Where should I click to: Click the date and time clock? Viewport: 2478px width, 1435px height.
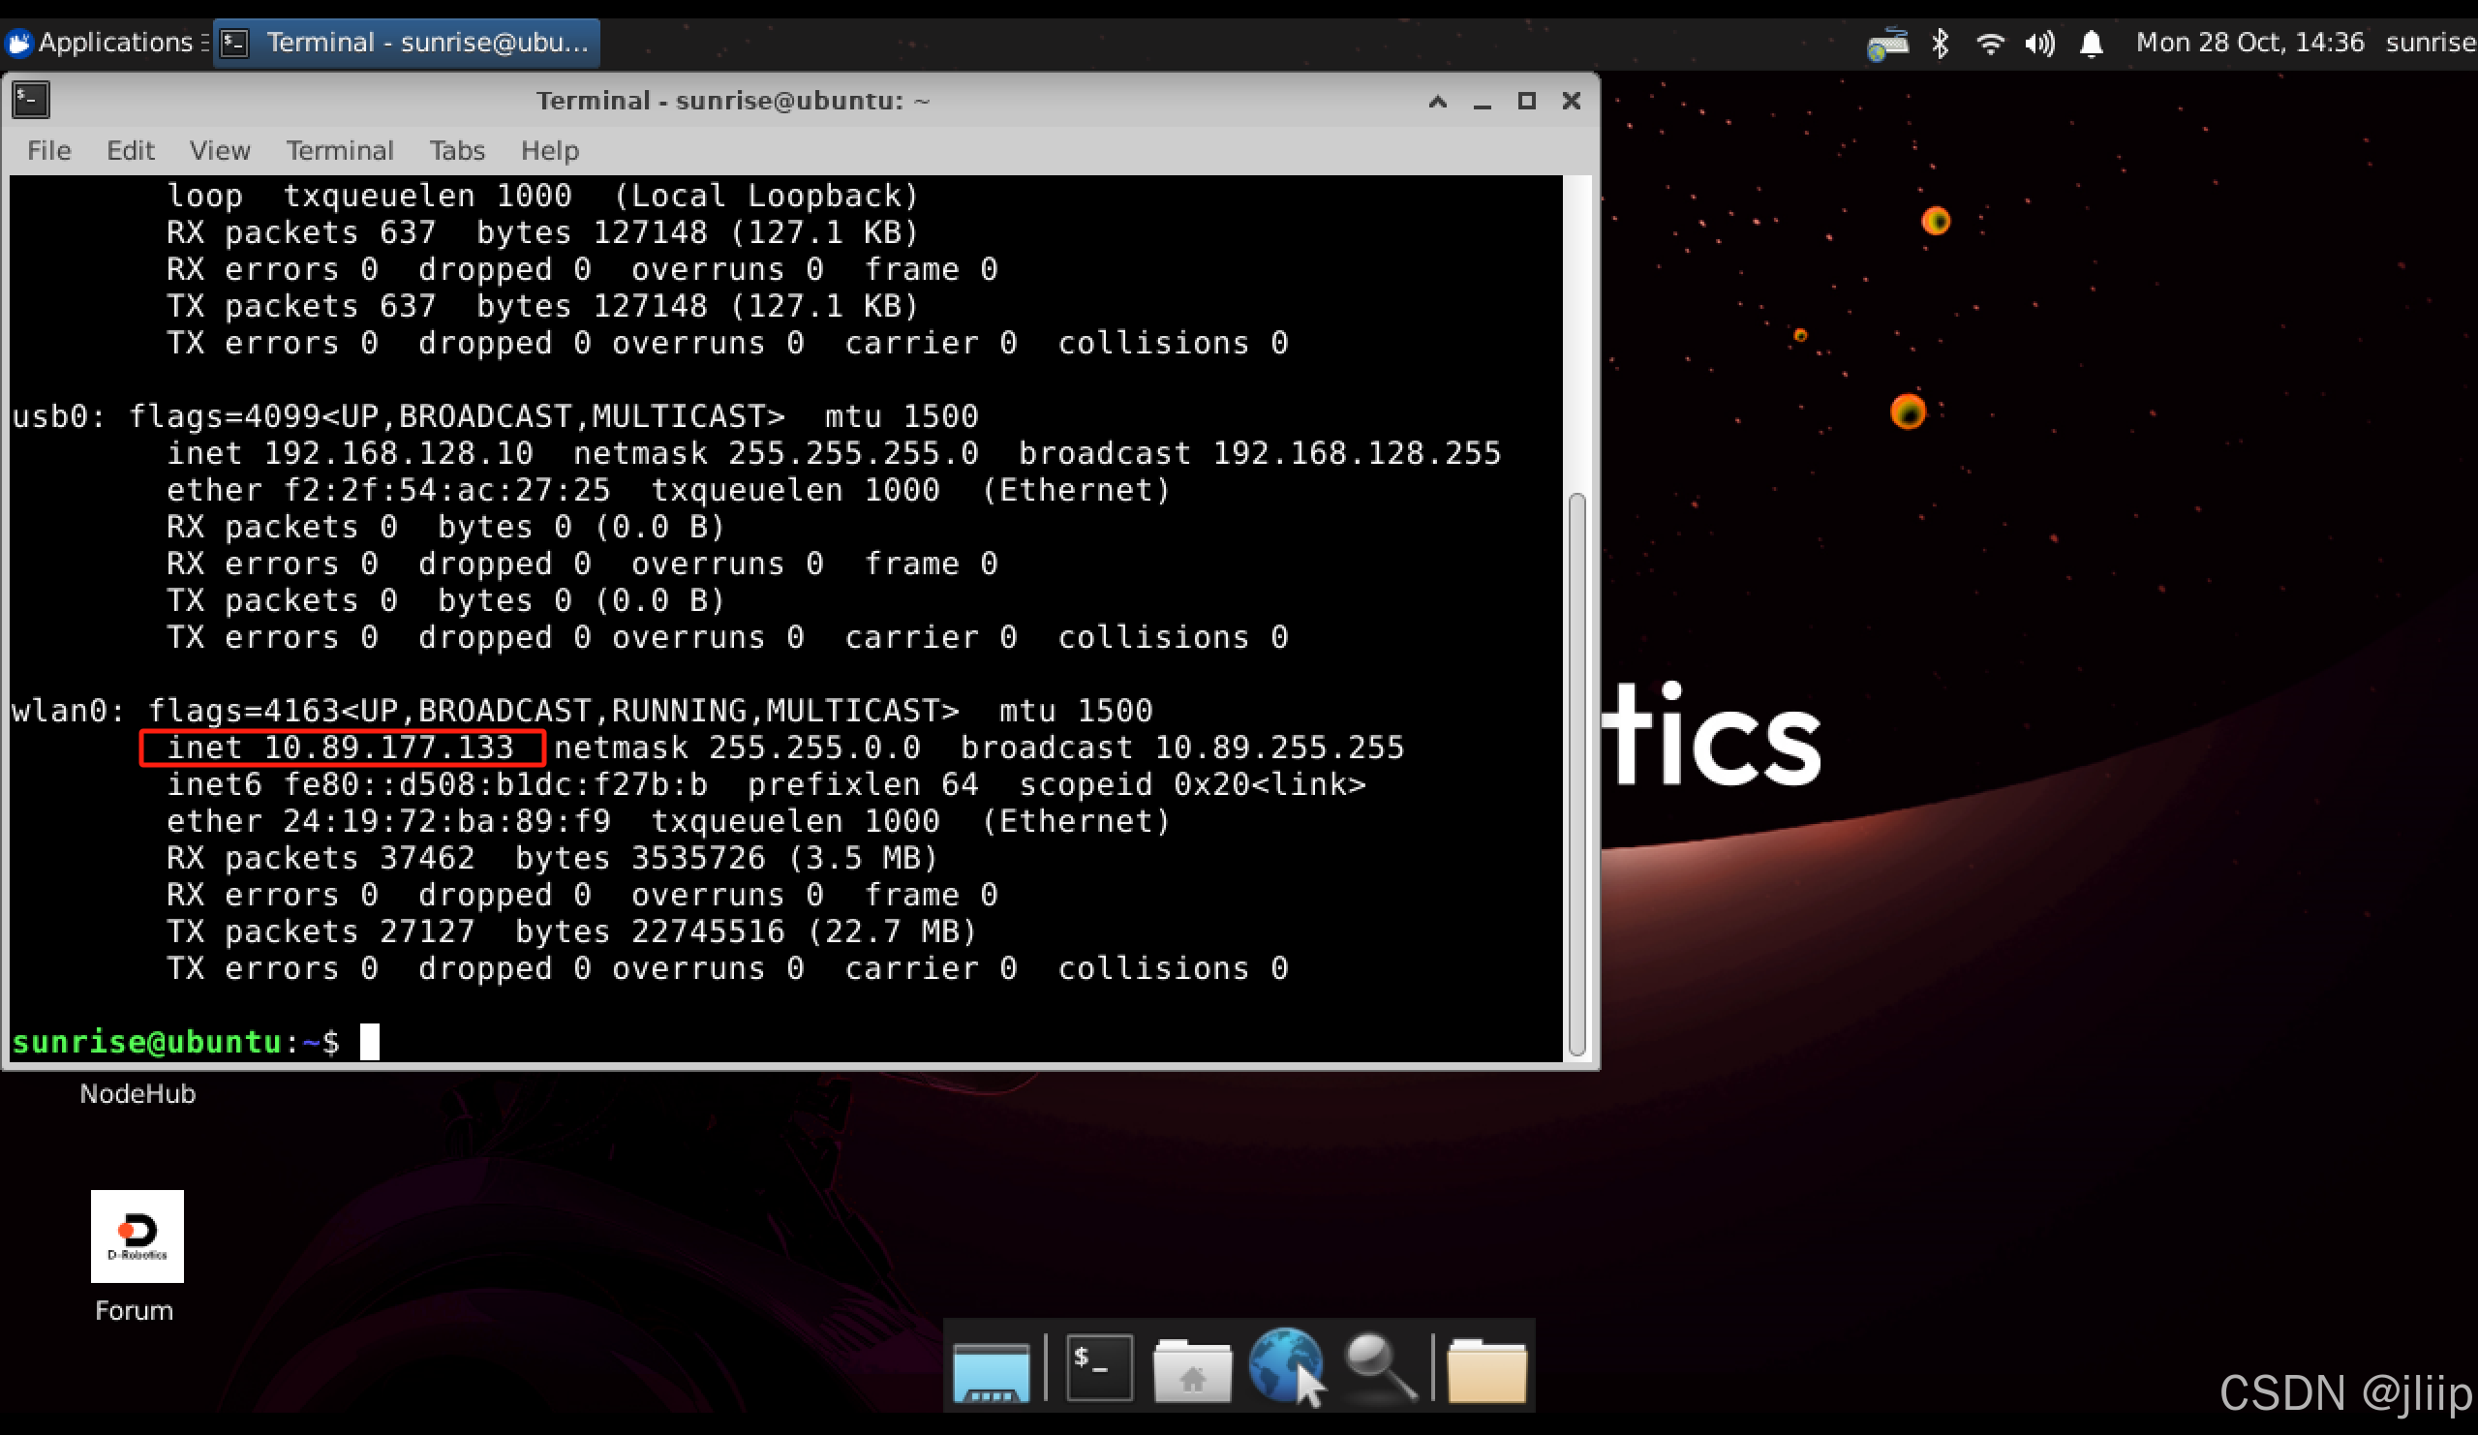2249,43
